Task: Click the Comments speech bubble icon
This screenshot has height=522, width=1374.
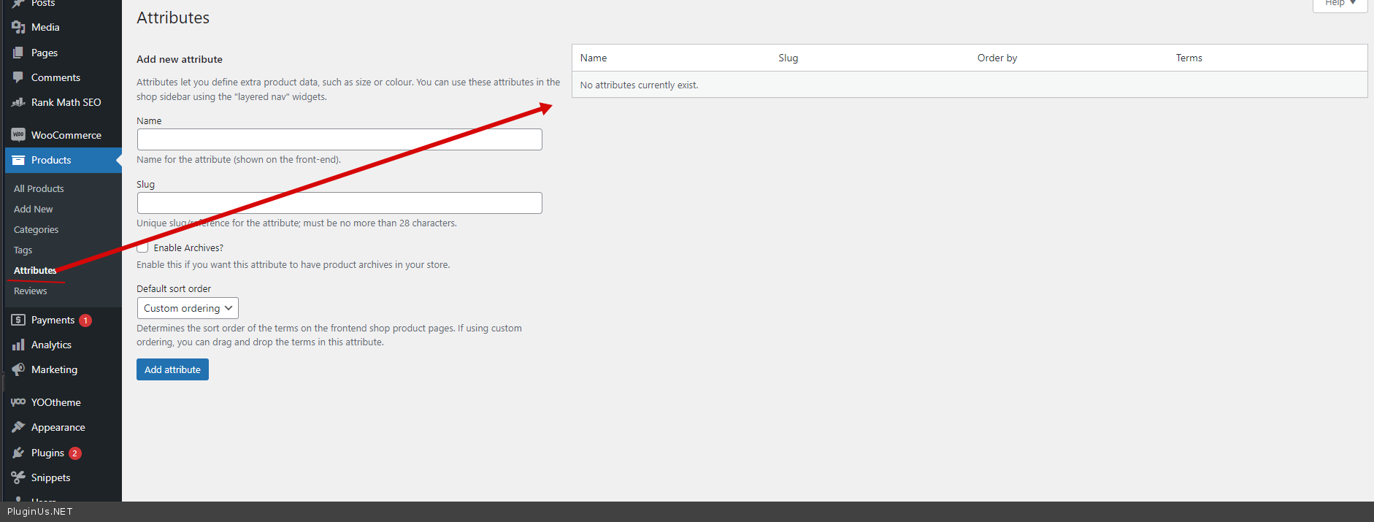Action: click(x=18, y=77)
